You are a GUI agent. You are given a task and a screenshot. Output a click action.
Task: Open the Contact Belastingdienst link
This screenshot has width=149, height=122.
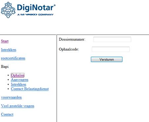click(30, 89)
